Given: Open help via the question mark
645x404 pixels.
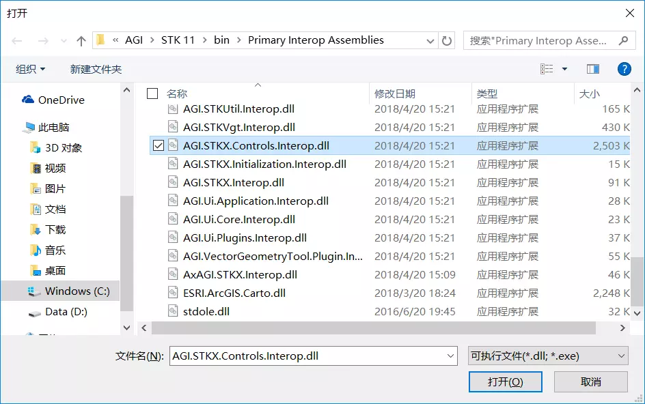Looking at the screenshot, I should point(624,69).
